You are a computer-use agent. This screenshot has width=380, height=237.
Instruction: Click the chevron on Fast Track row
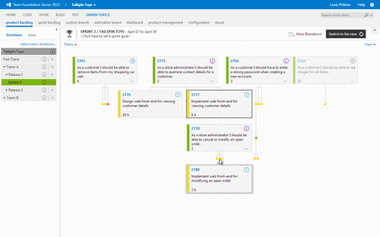[52, 59]
